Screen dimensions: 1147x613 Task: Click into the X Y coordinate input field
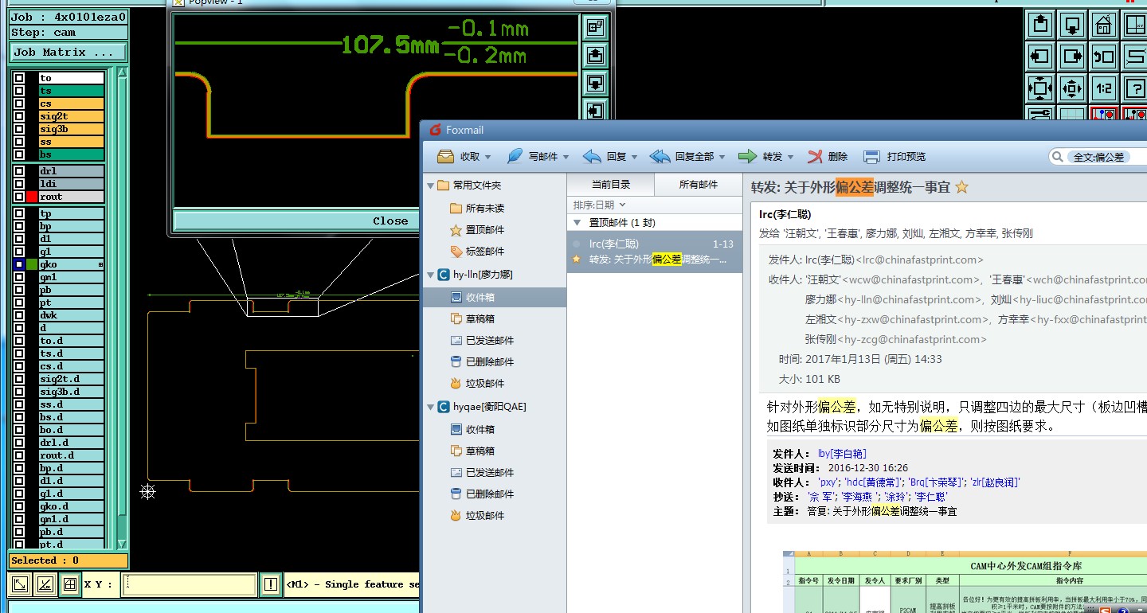tap(190, 584)
